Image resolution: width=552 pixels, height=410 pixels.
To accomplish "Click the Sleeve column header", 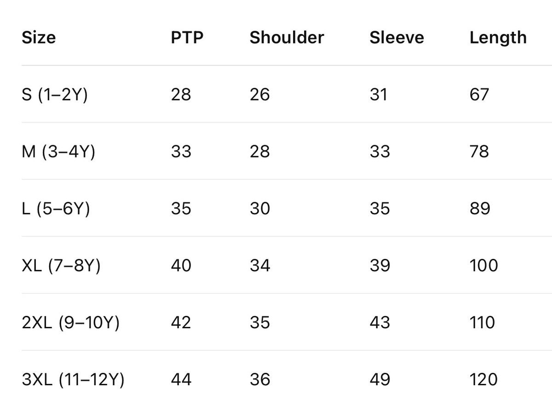I will pos(397,37).
